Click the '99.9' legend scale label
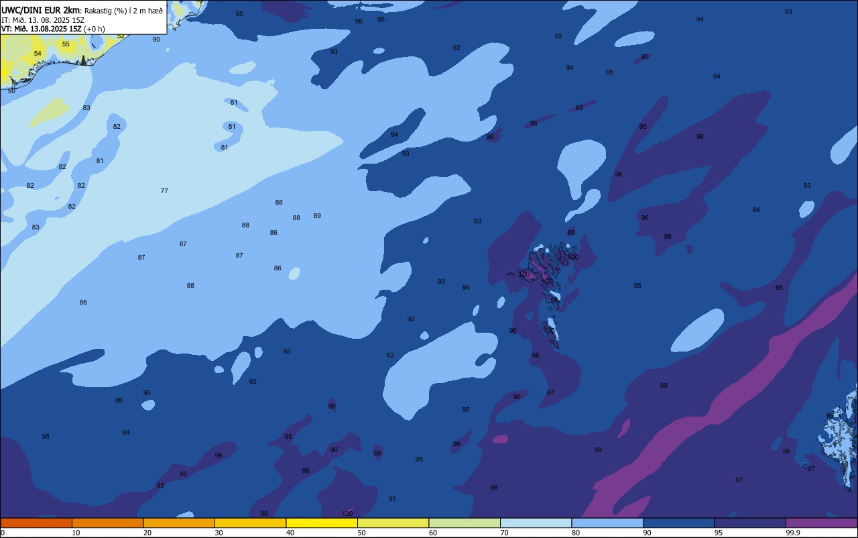Viewport: 858px width, 538px height. click(794, 533)
